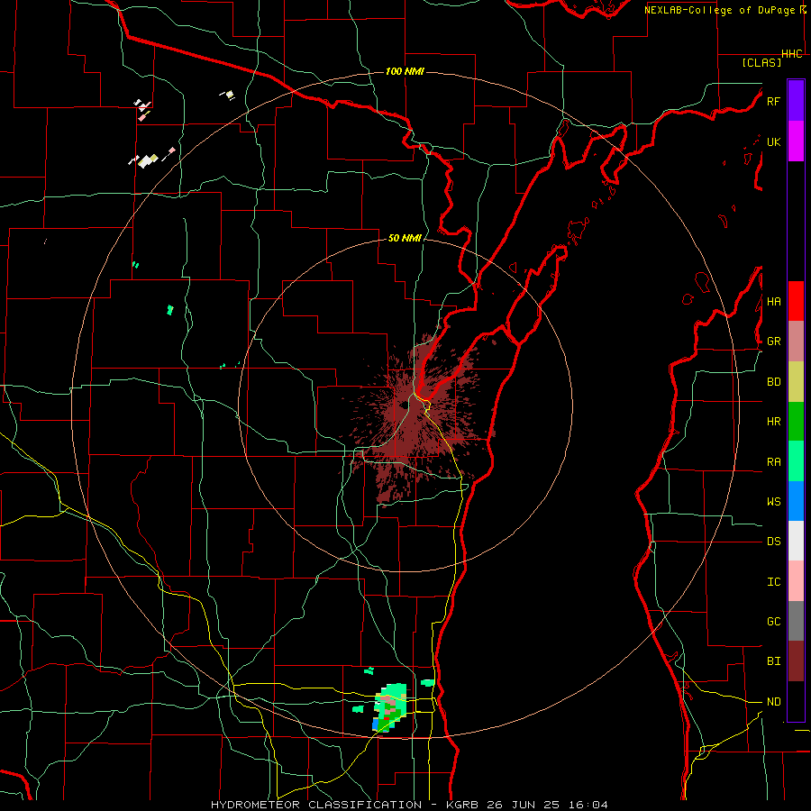Click the 100 NMI range ring label
Screen dimensions: 811x811
click(x=405, y=71)
